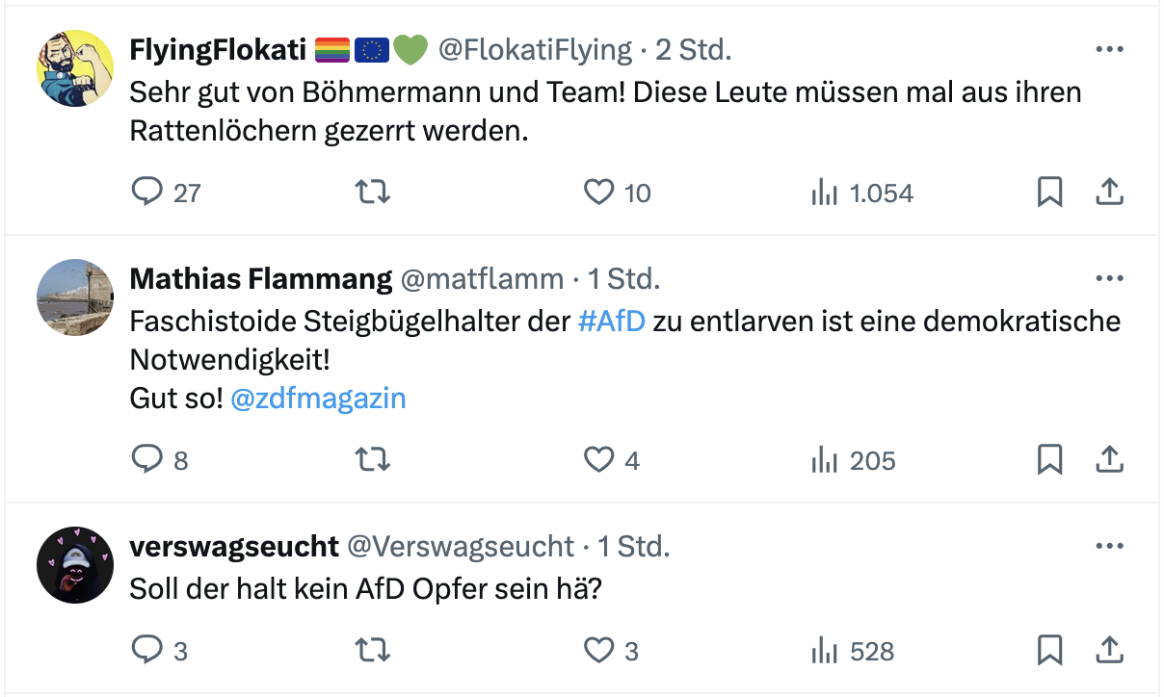Reply to FlyingFlokati's tweet
The image size is (1164, 697).
(147, 193)
